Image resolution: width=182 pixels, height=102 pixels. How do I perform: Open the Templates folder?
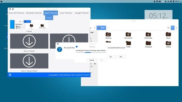148,44
